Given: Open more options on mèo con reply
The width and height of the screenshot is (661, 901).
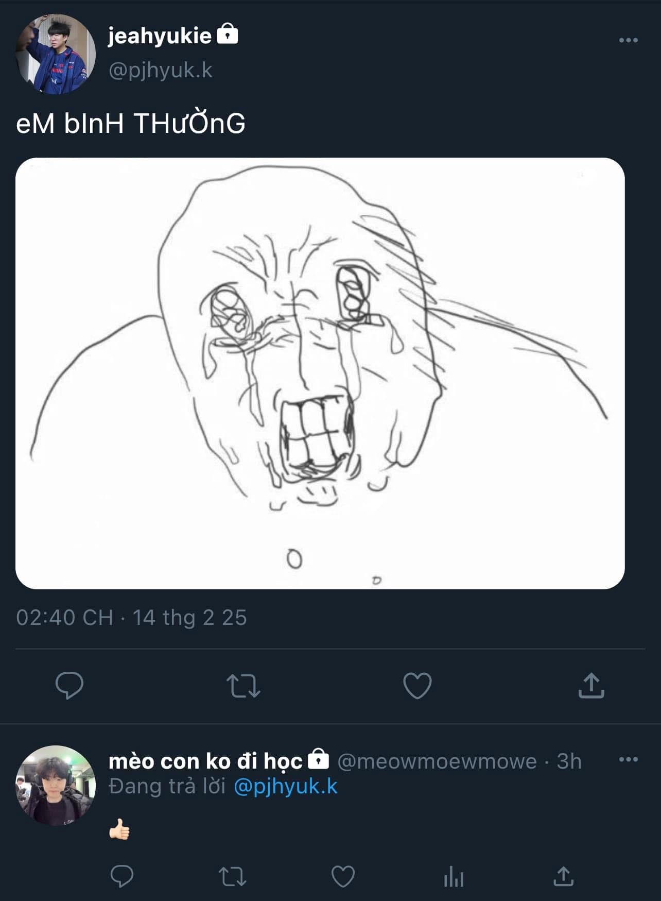Looking at the screenshot, I should click(x=628, y=759).
